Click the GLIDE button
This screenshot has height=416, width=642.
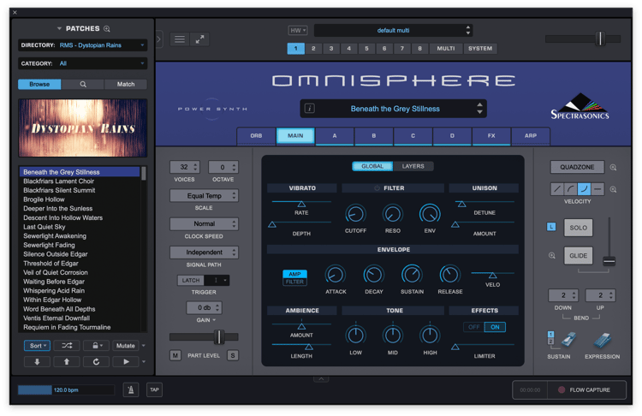coord(578,255)
